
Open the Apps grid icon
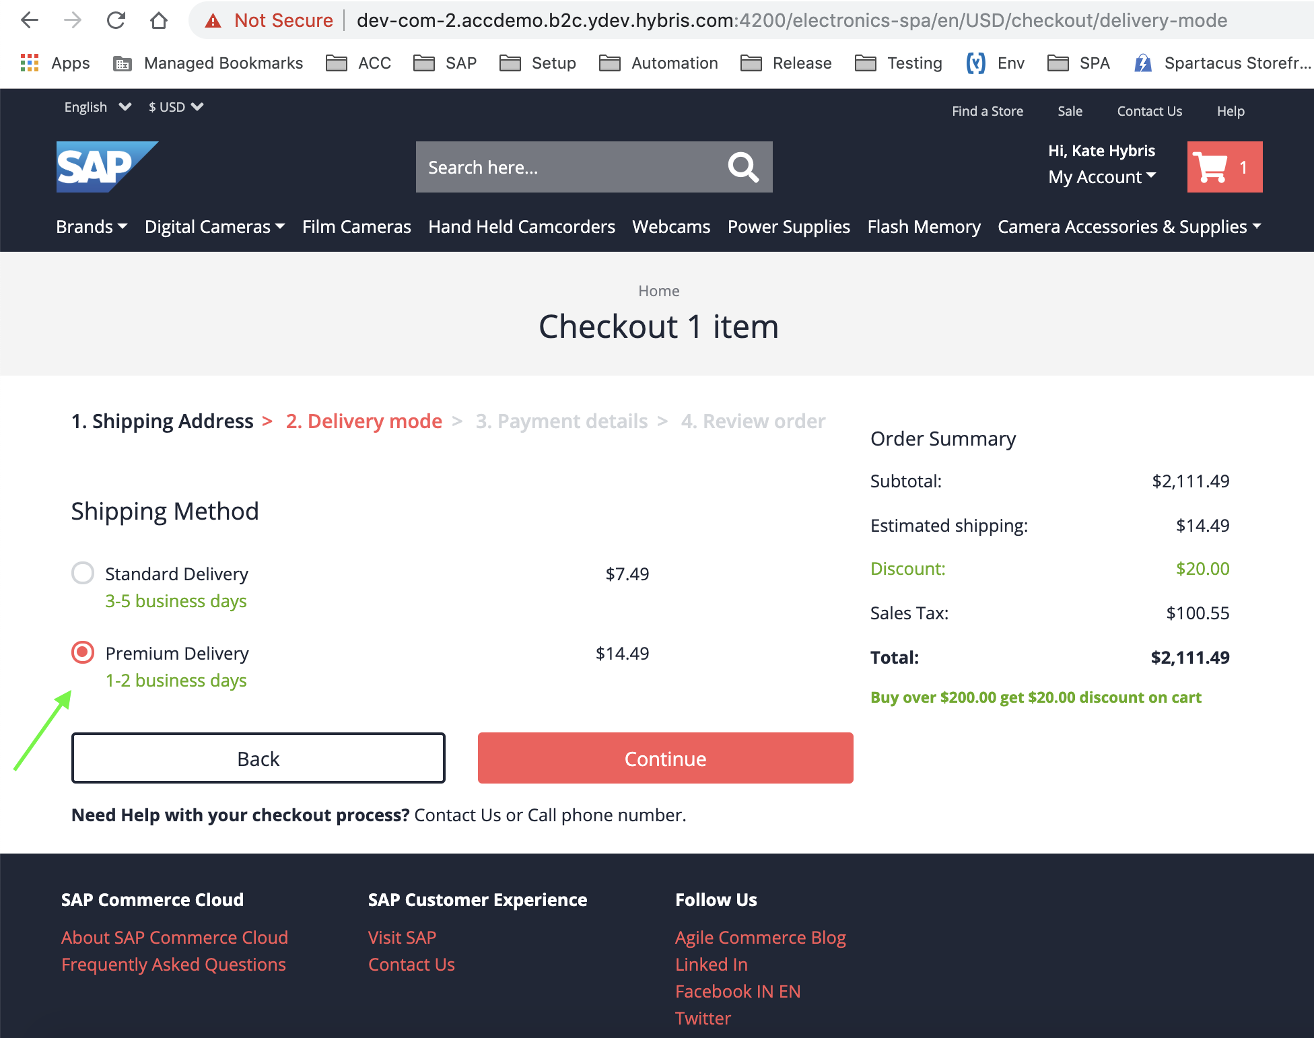tap(30, 62)
